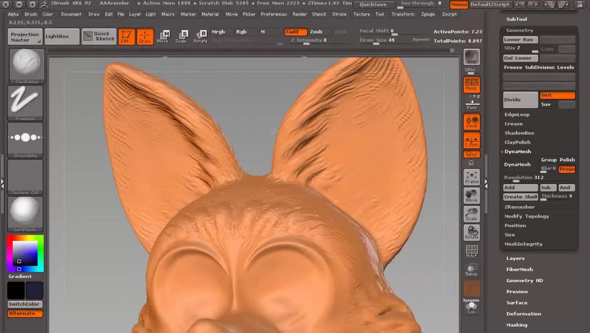The image size is (590, 333).
Task: Open the Texture Off selector
Action: (x=25, y=177)
